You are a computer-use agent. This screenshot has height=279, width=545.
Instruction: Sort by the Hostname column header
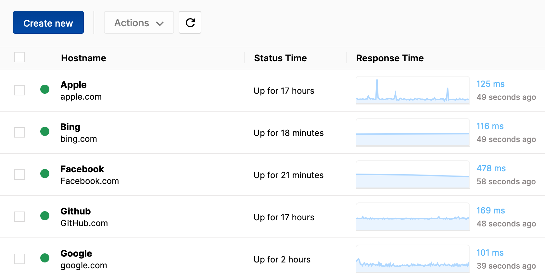tap(83, 58)
